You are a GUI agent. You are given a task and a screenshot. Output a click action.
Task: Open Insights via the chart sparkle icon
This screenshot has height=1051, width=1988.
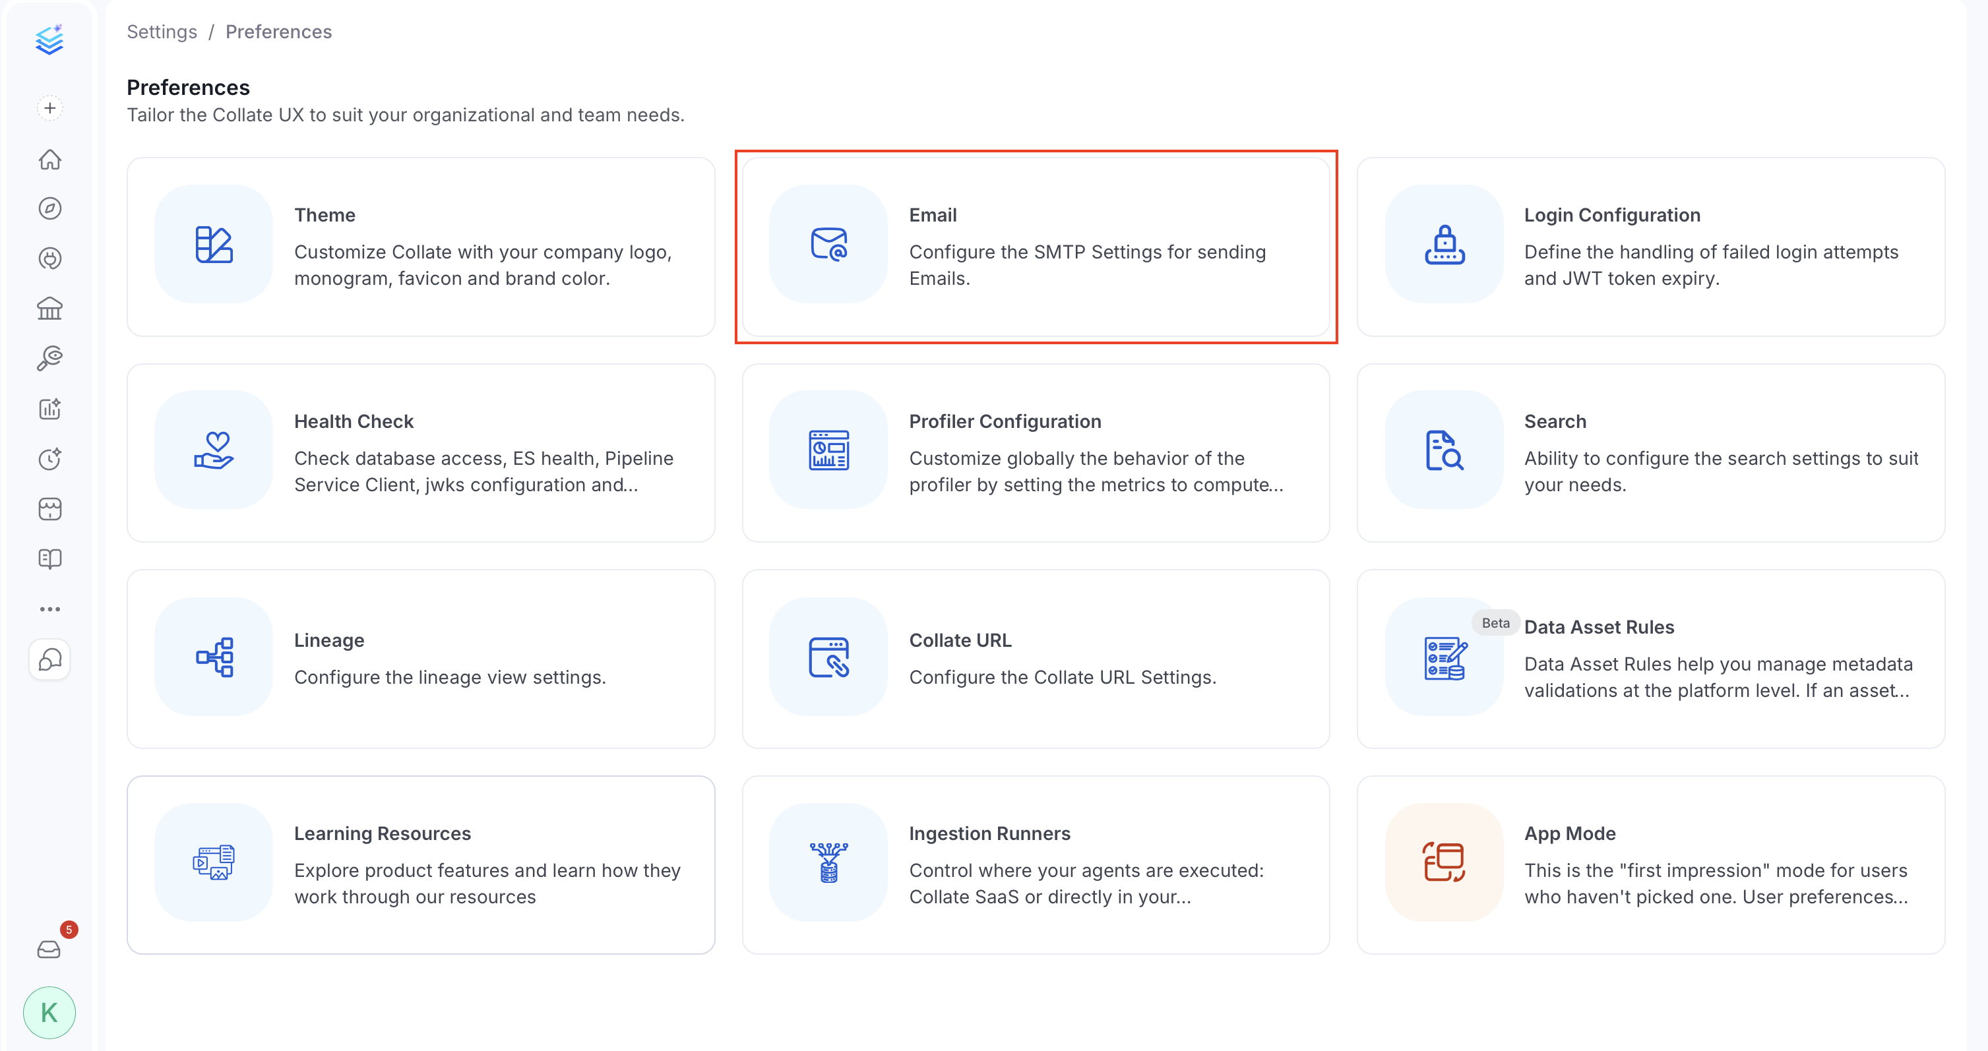(x=49, y=408)
